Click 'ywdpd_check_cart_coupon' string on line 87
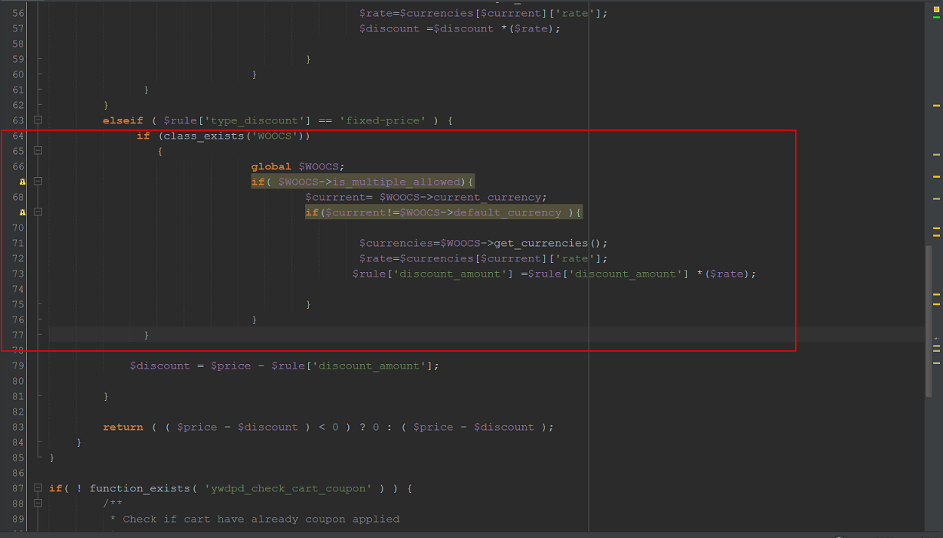The height and width of the screenshot is (538, 943). (288, 488)
